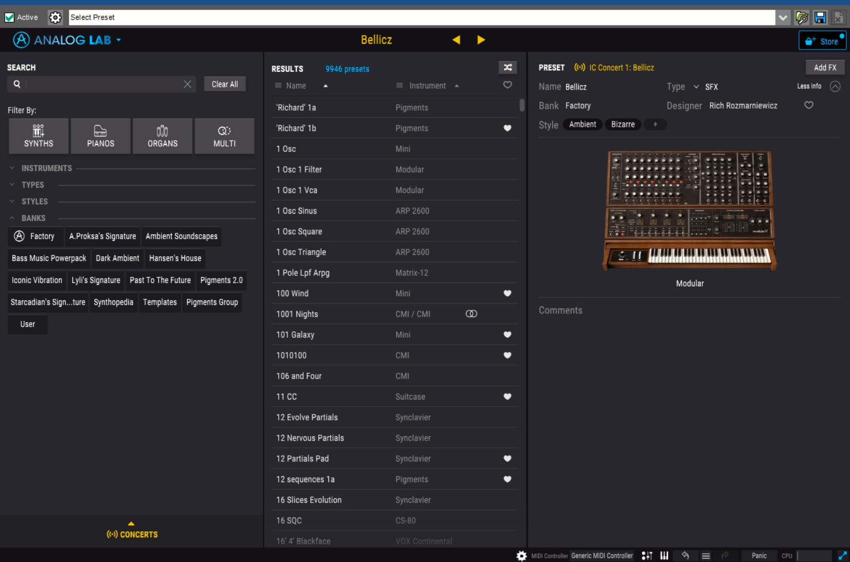
Task: Select the User bank
Action: coord(28,324)
